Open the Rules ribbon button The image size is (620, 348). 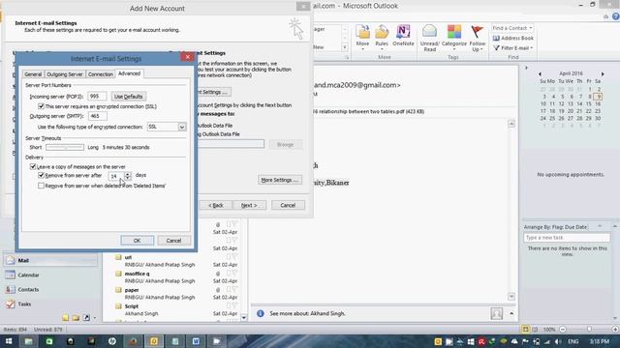pyautogui.click(x=382, y=37)
